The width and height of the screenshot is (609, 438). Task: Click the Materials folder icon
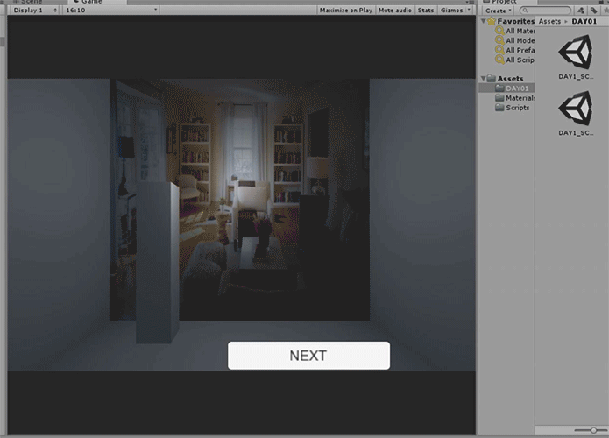(499, 98)
